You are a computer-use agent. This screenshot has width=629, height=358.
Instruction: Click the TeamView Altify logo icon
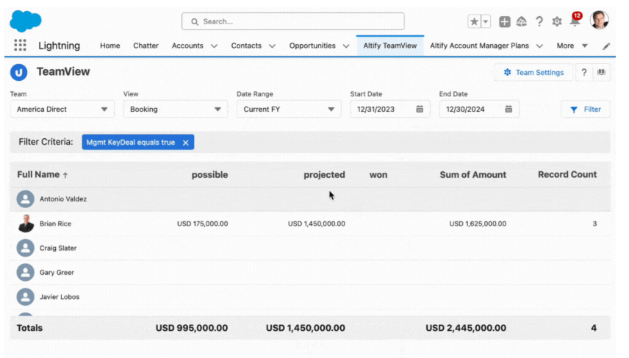pos(19,72)
